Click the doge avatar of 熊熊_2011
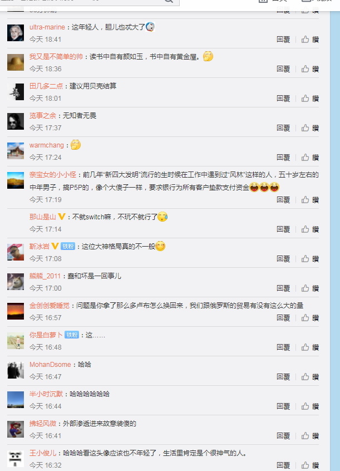Image resolution: width=340 pixels, height=471 pixels. tap(16, 282)
